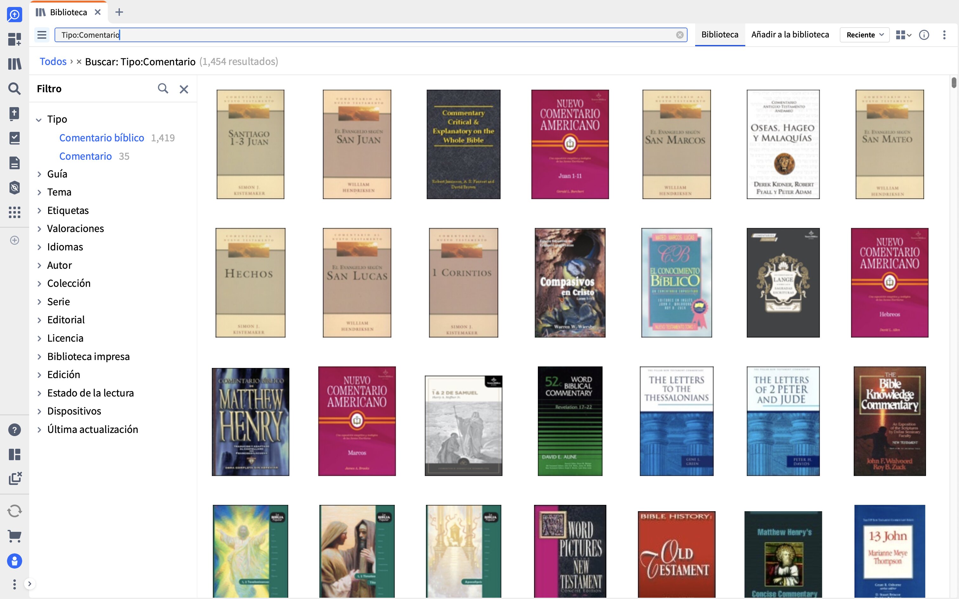Open the Layouts icon in sidebar
Viewport: 959px width, 599px height.
click(14, 454)
